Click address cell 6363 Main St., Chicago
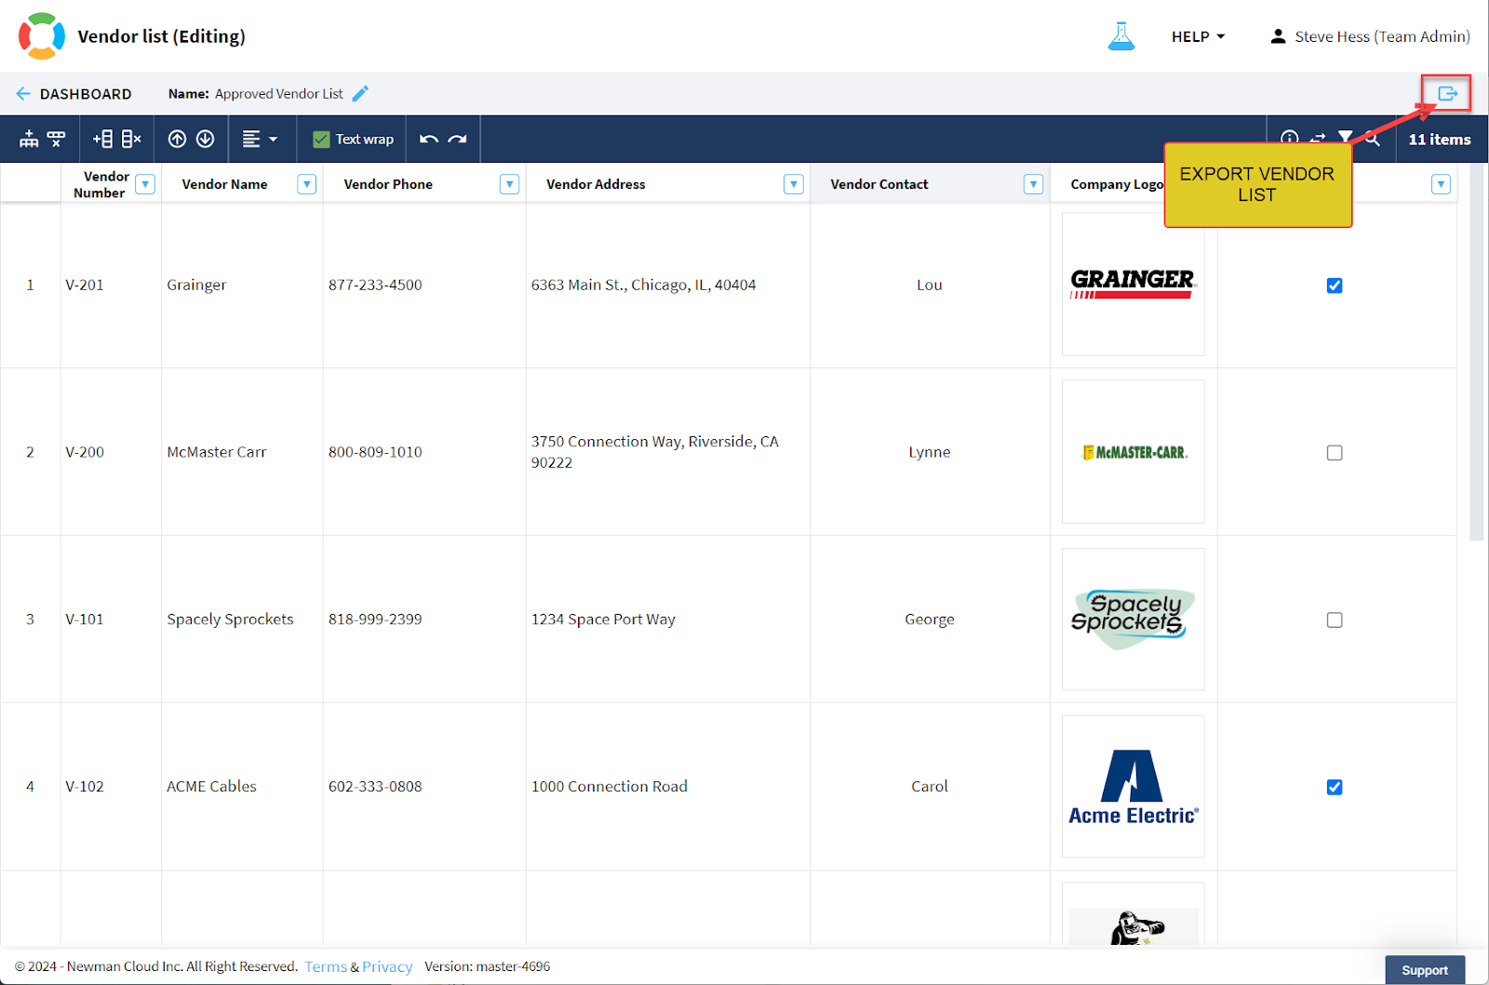The height and width of the screenshot is (985, 1489). click(668, 285)
